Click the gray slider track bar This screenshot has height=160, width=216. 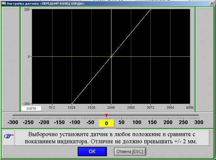(x=106, y=115)
